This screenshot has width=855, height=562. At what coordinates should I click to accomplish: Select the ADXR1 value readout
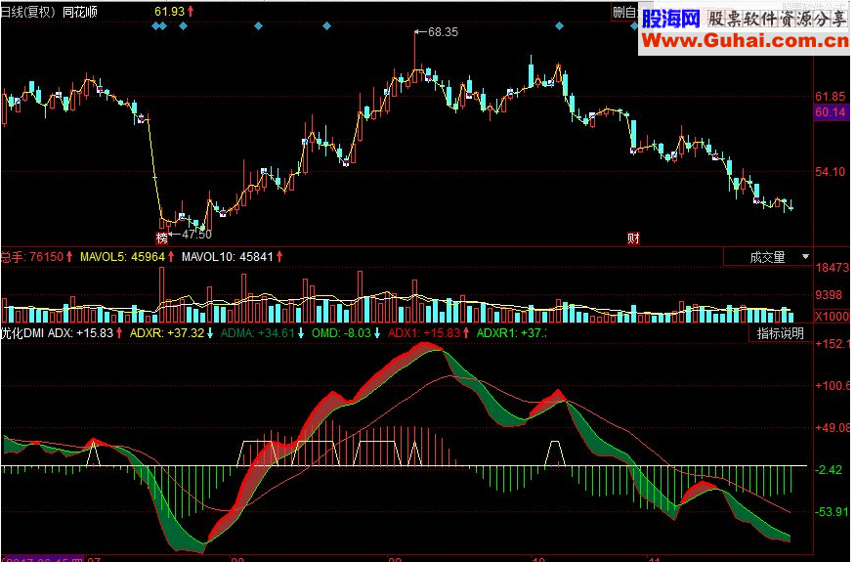pyautogui.click(x=511, y=333)
